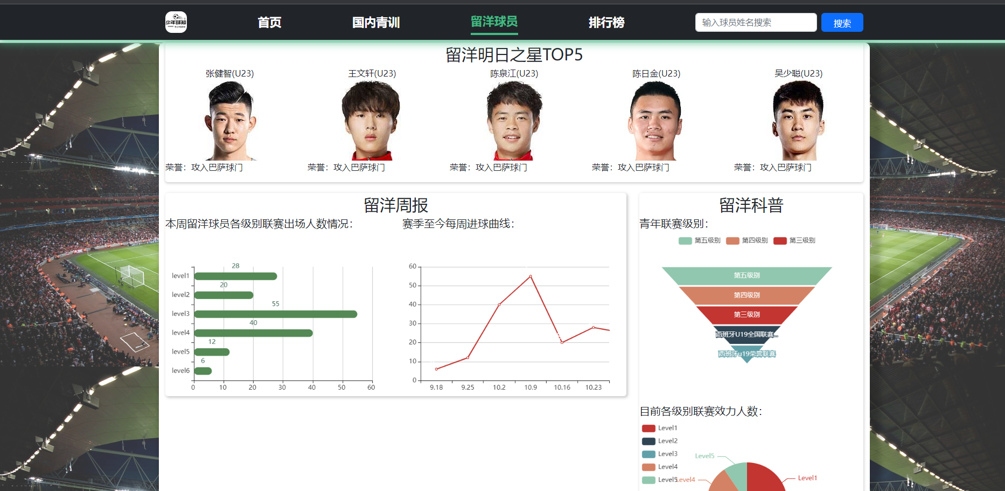Select the 留洋球员 nav tab
Viewport: 1005px width, 491px height.
click(494, 22)
